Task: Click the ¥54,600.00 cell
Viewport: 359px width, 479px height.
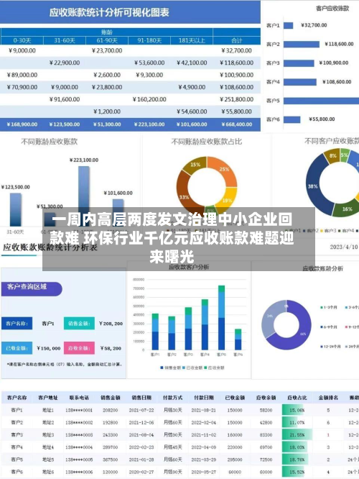Action: pyautogui.click(x=192, y=111)
